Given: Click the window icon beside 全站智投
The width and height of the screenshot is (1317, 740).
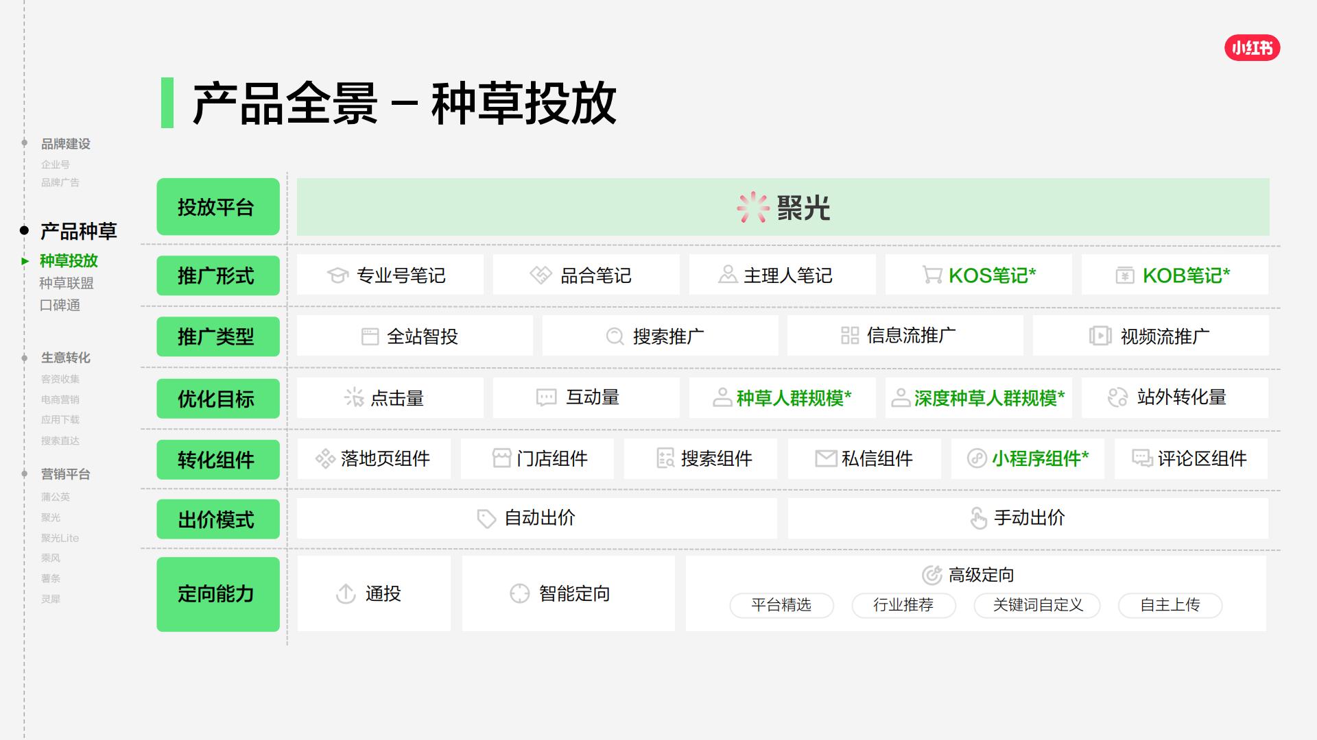Looking at the screenshot, I should coord(370,336).
